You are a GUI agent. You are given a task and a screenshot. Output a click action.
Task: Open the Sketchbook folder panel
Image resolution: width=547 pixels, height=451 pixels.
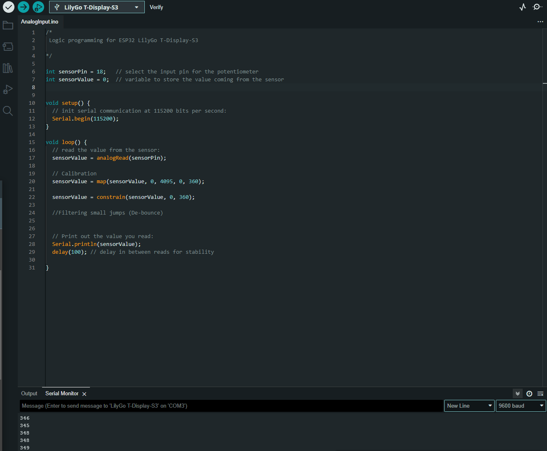pos(8,26)
